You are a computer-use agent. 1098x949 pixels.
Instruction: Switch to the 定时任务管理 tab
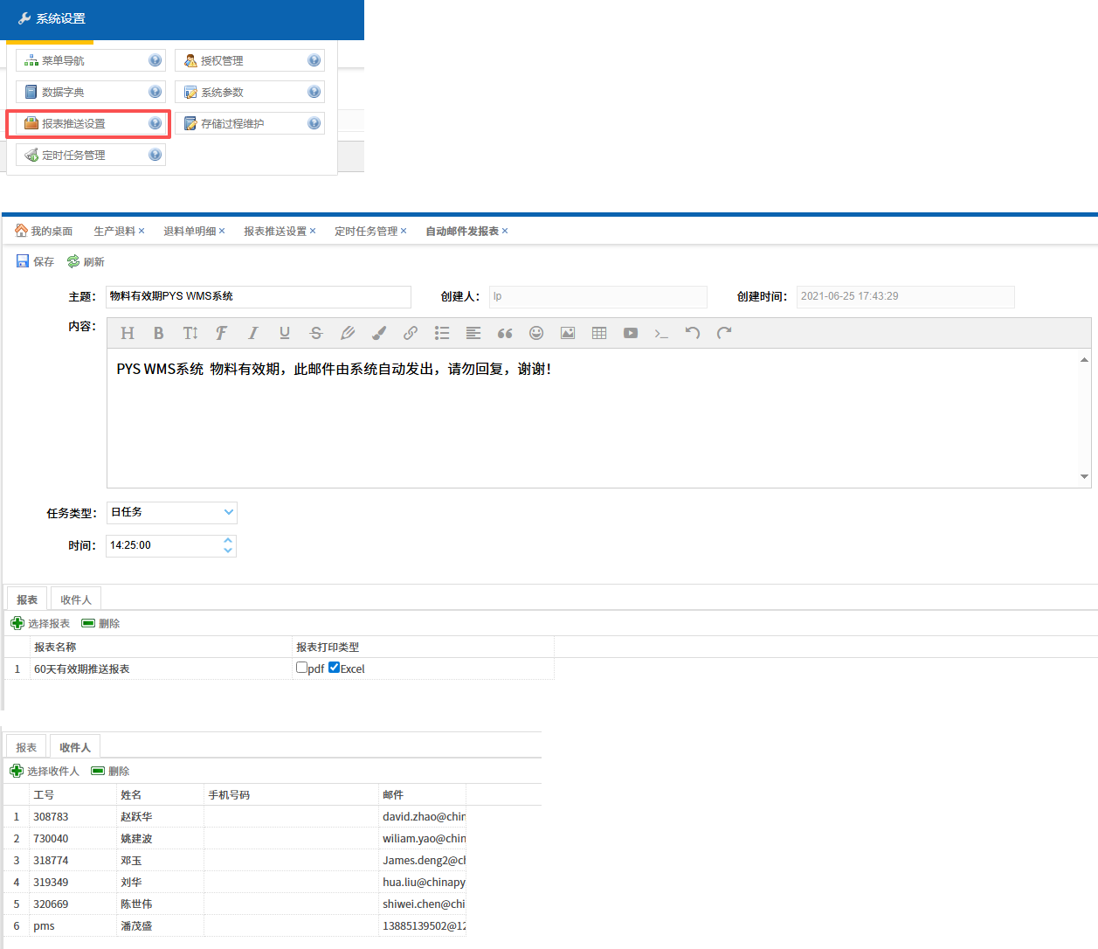click(365, 232)
